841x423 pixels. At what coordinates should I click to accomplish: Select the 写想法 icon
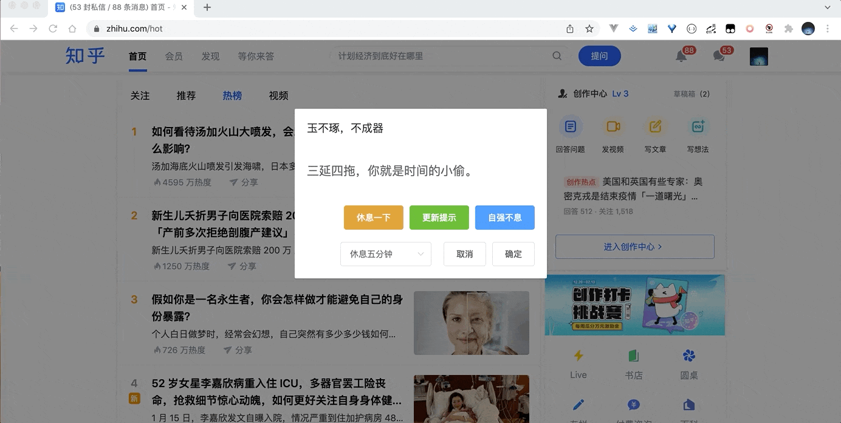(x=698, y=127)
